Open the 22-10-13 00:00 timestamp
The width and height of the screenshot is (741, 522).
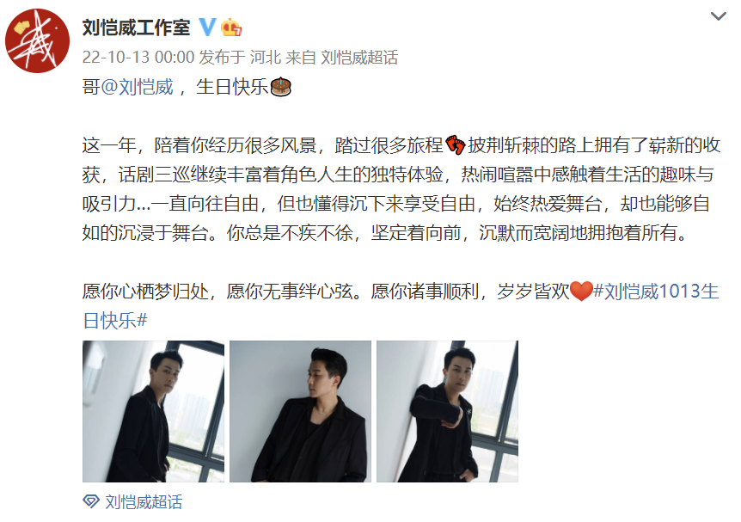point(138,58)
